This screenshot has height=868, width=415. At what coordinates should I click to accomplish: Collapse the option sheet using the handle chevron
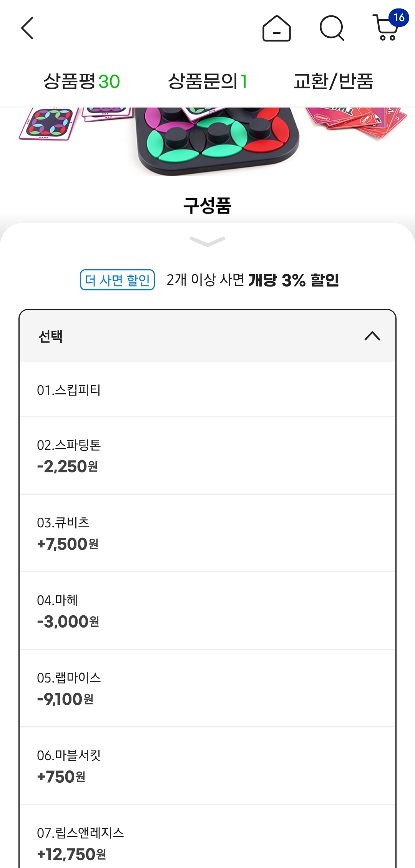coord(207,242)
